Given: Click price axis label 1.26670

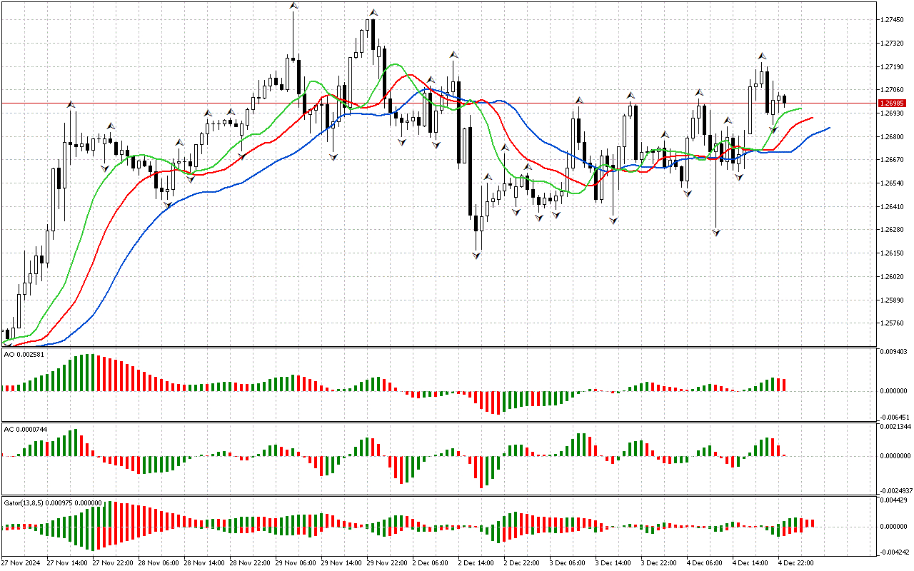Looking at the screenshot, I should pyautogui.click(x=893, y=160).
